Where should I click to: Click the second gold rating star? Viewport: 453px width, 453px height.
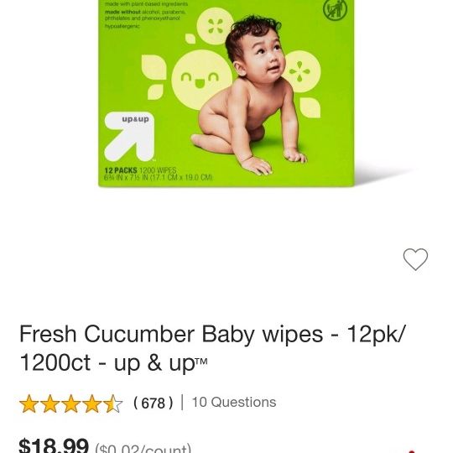[49, 404]
